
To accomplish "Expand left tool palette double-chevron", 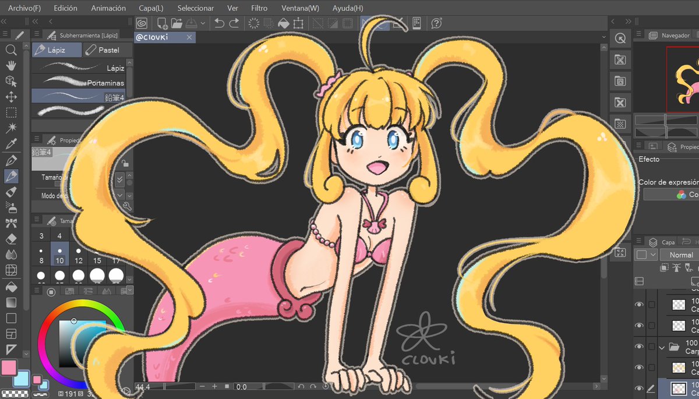I will click(5, 21).
